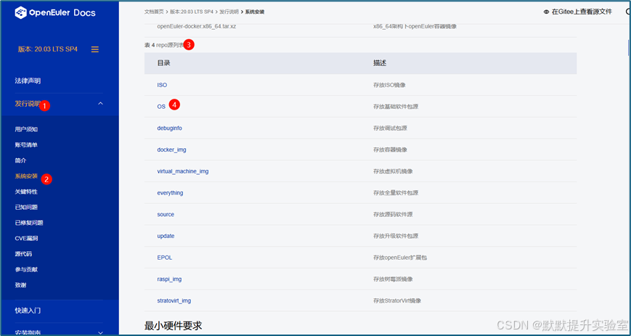Screen dimensions: 631x336
Task: Expand the 安装指南 section chevron
Action: 101,332
